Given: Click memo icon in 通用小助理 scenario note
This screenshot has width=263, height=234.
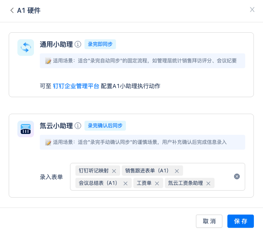Looking at the screenshot, I should click(x=48, y=61).
